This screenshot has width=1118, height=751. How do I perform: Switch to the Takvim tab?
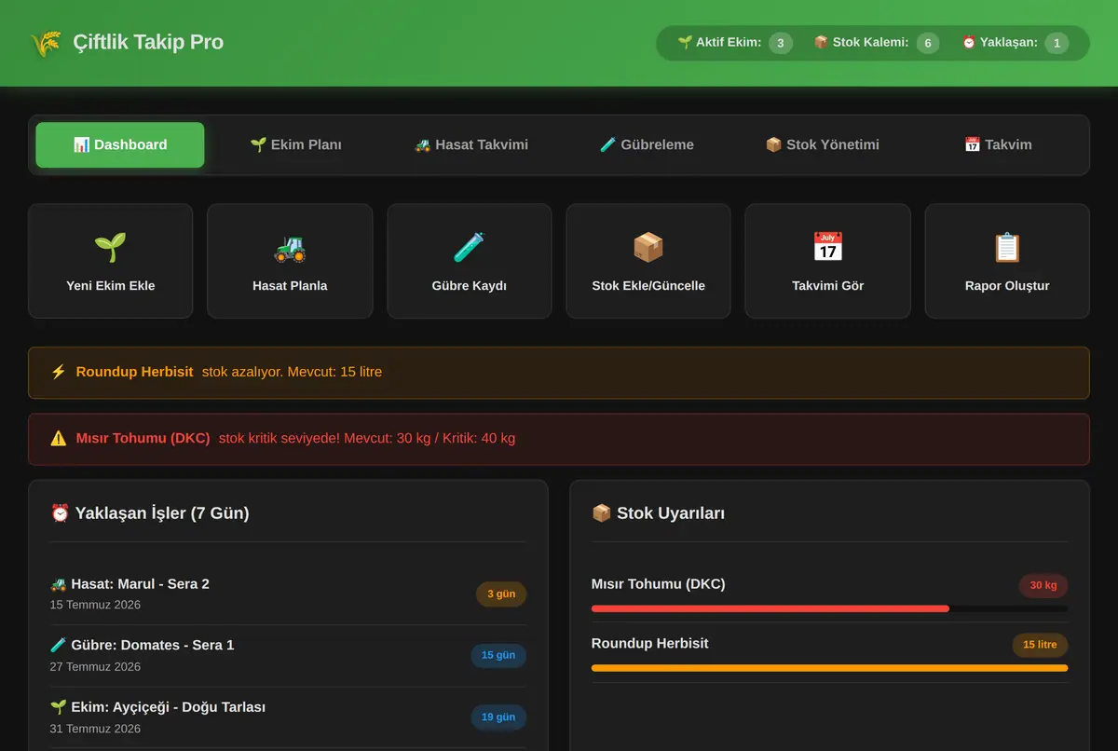(x=998, y=144)
